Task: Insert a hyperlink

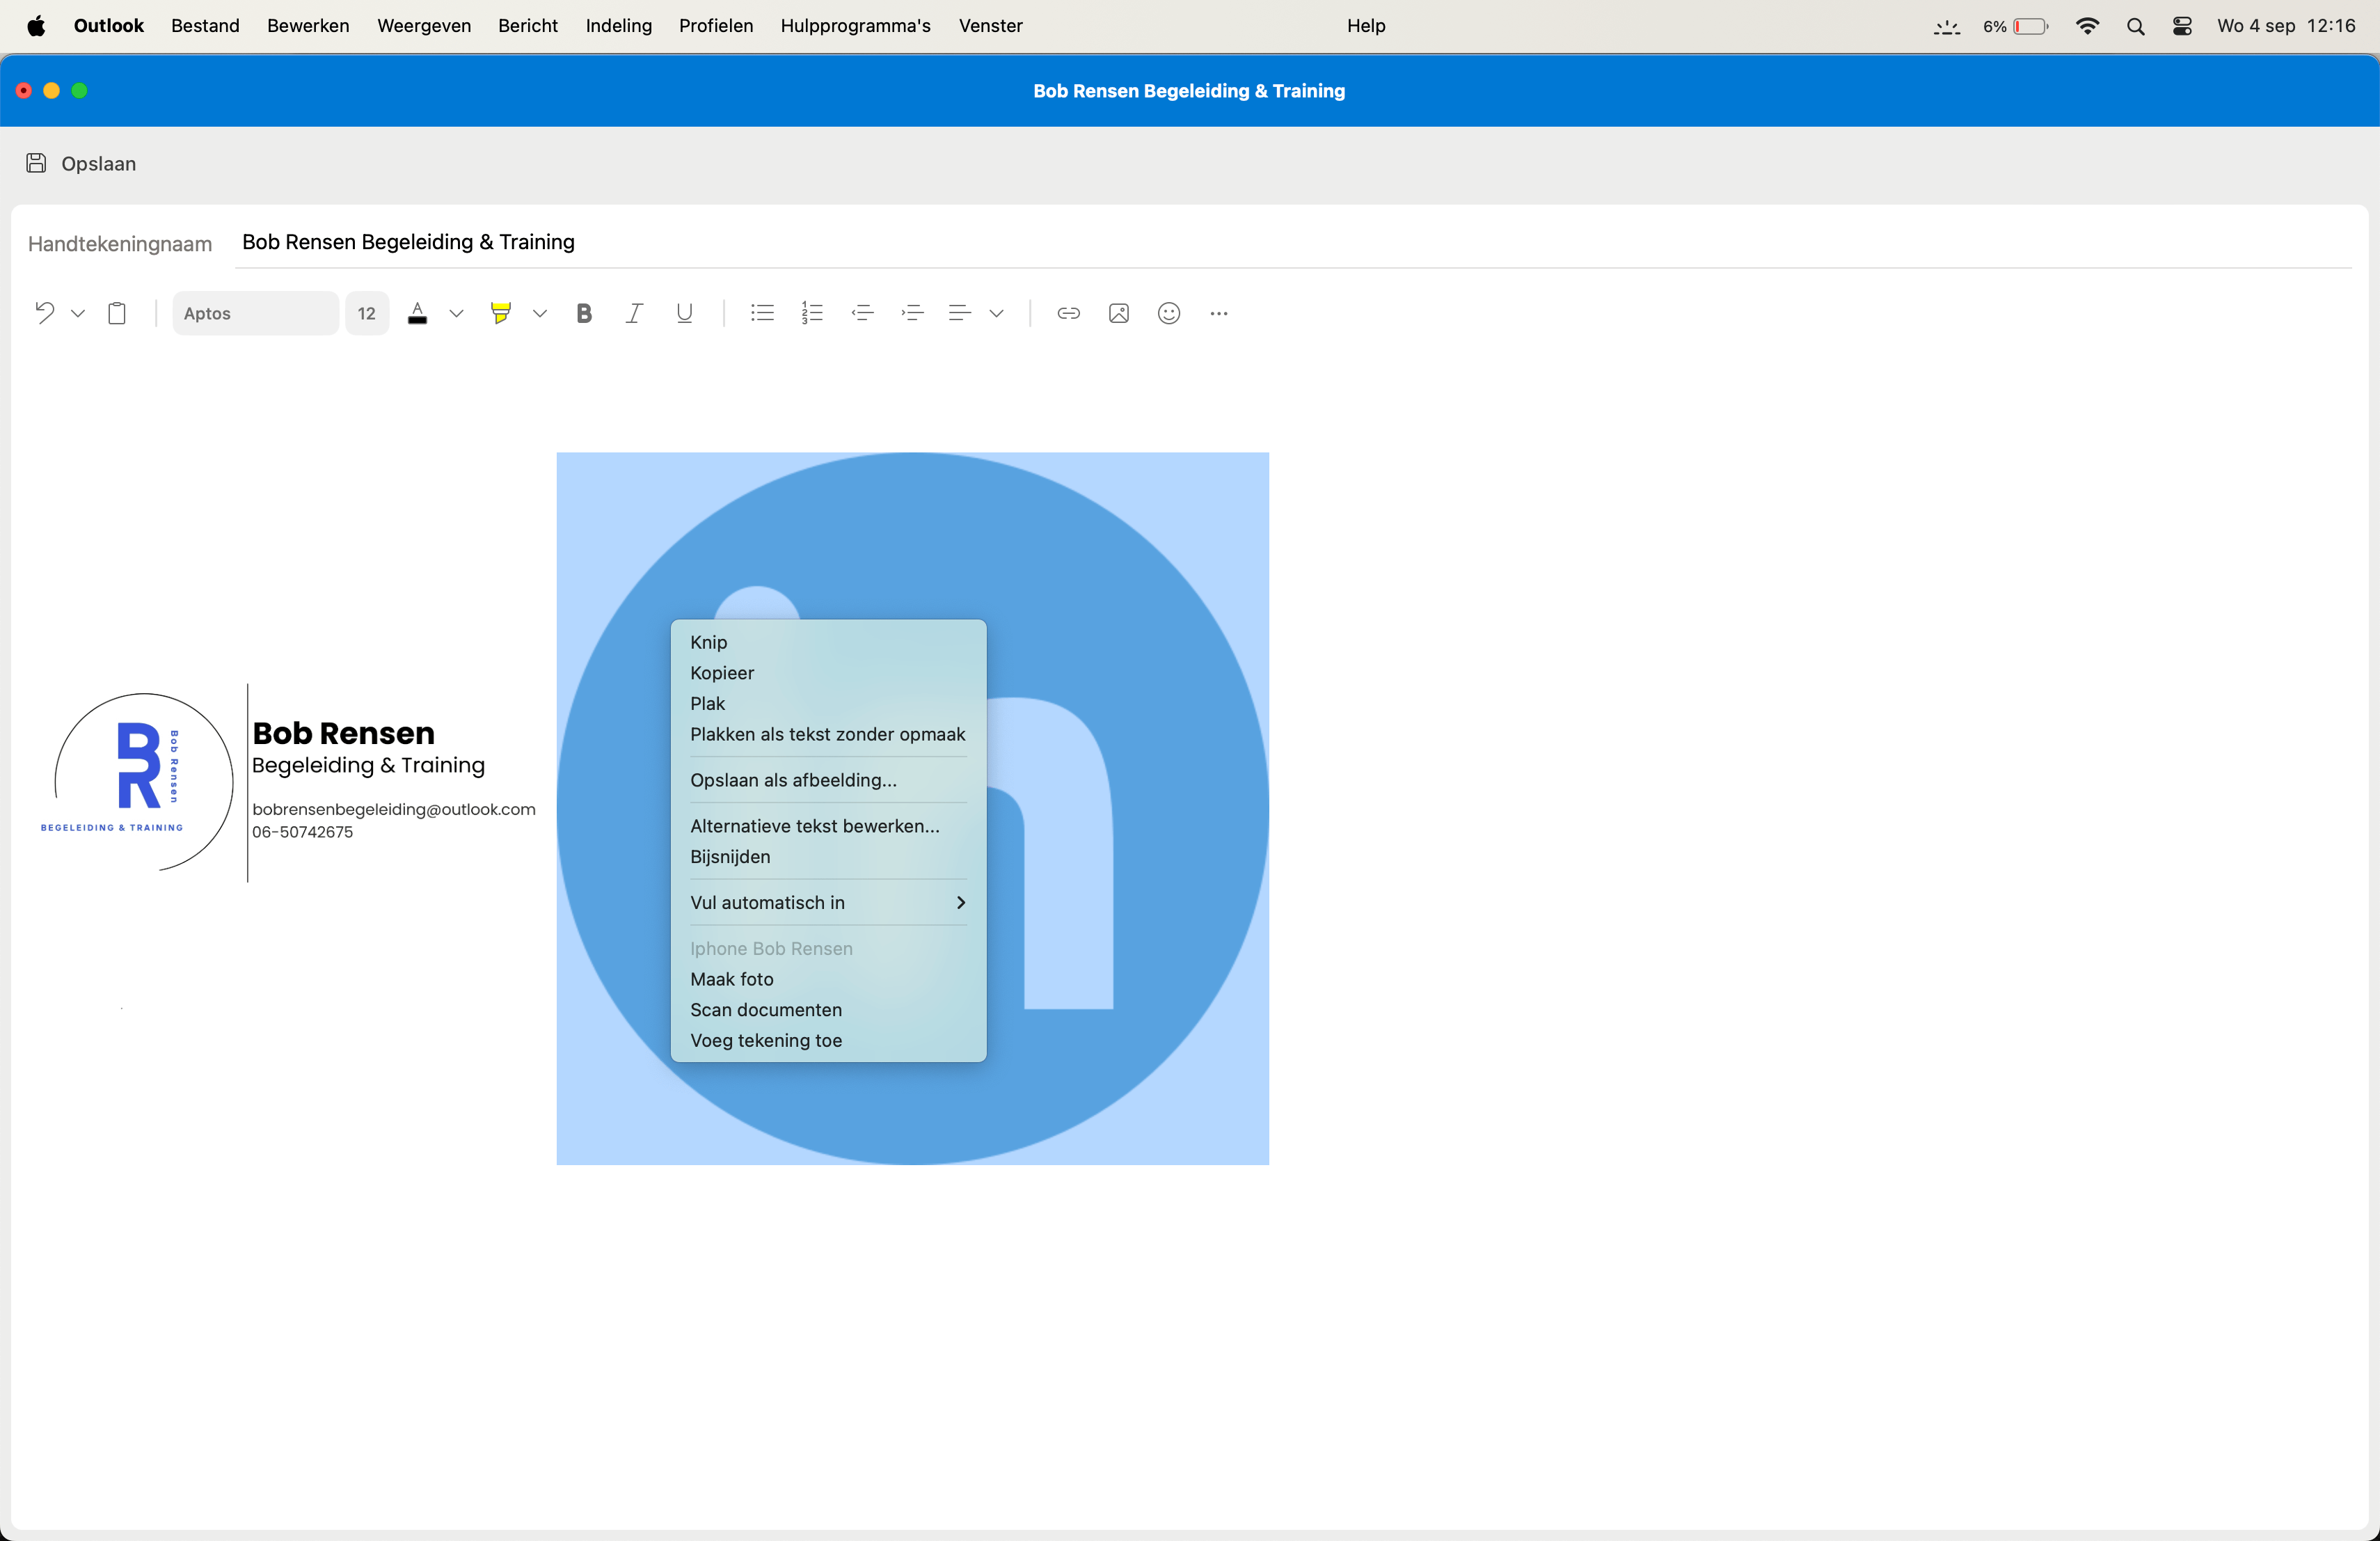Action: [1068, 314]
